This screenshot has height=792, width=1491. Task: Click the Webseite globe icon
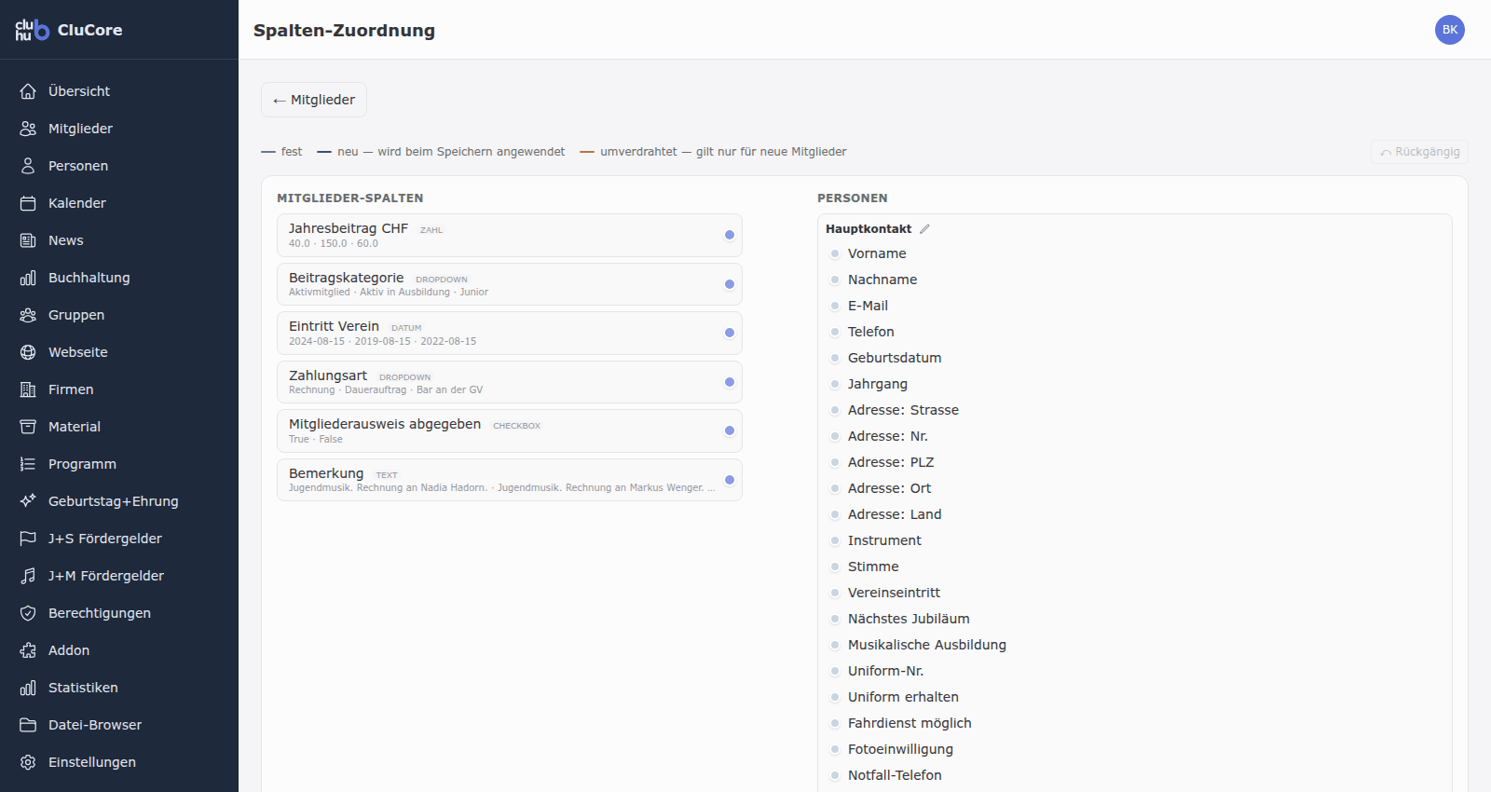pyautogui.click(x=28, y=352)
